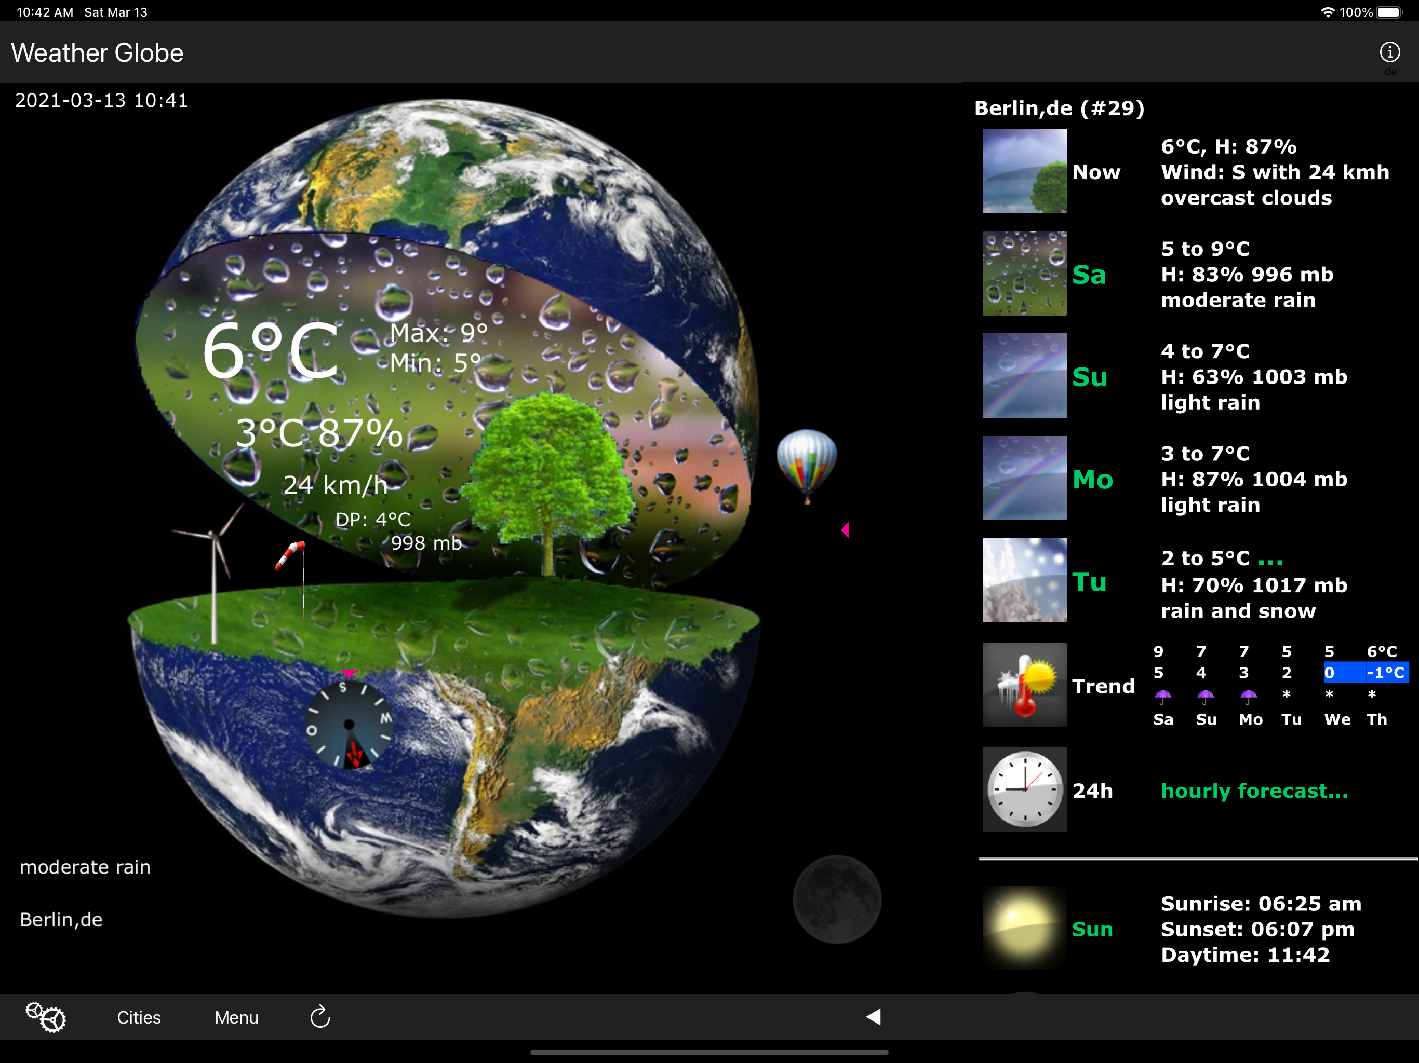Tap the Trend thermometer icon

point(1024,685)
